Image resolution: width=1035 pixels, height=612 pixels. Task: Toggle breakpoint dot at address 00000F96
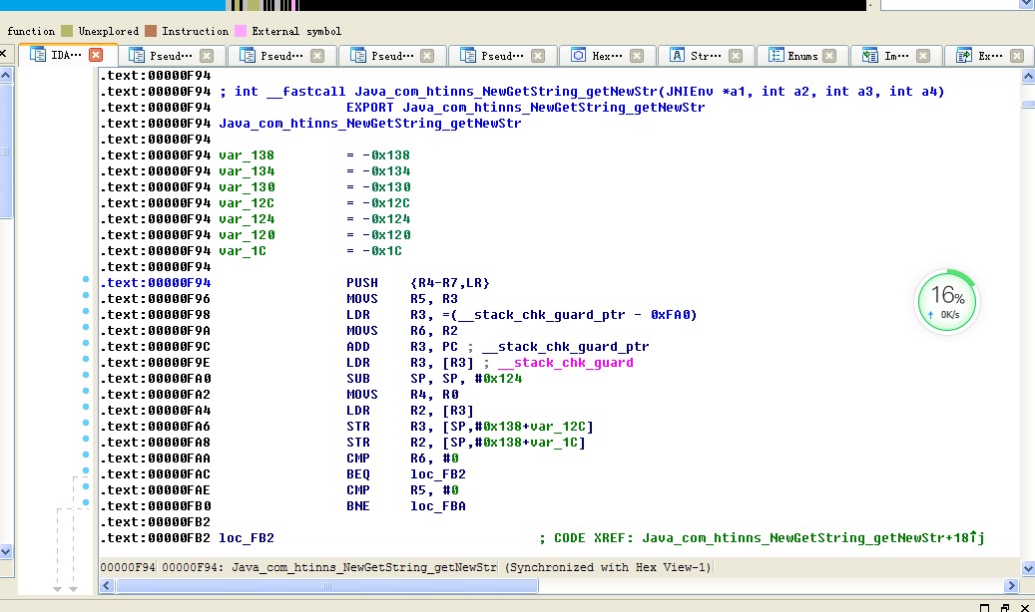pyautogui.click(x=86, y=295)
